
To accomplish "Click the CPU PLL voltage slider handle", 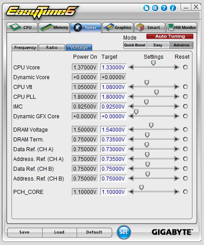I will pyautogui.click(x=157, y=92).
